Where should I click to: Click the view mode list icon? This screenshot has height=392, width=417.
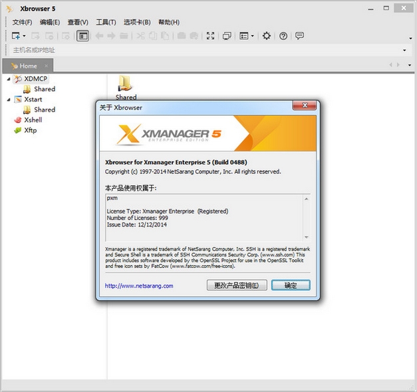tap(243, 36)
